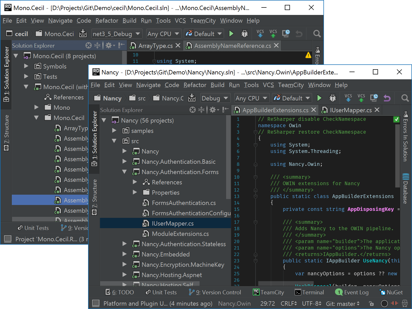
Task: Click Debug bug icon in Mono.Cecil toolbar
Action: [245, 34]
